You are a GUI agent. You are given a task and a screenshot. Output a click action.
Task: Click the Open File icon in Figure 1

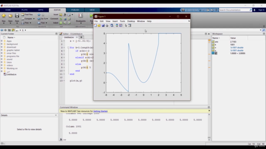point(99,26)
